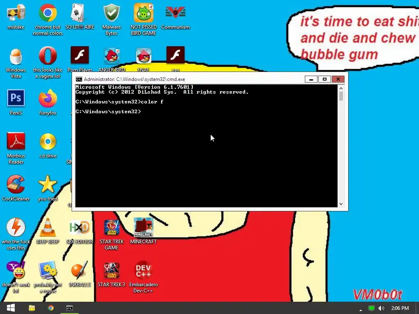
Task: Open the 'who the fuck uses this' icon
Action: tap(16, 227)
